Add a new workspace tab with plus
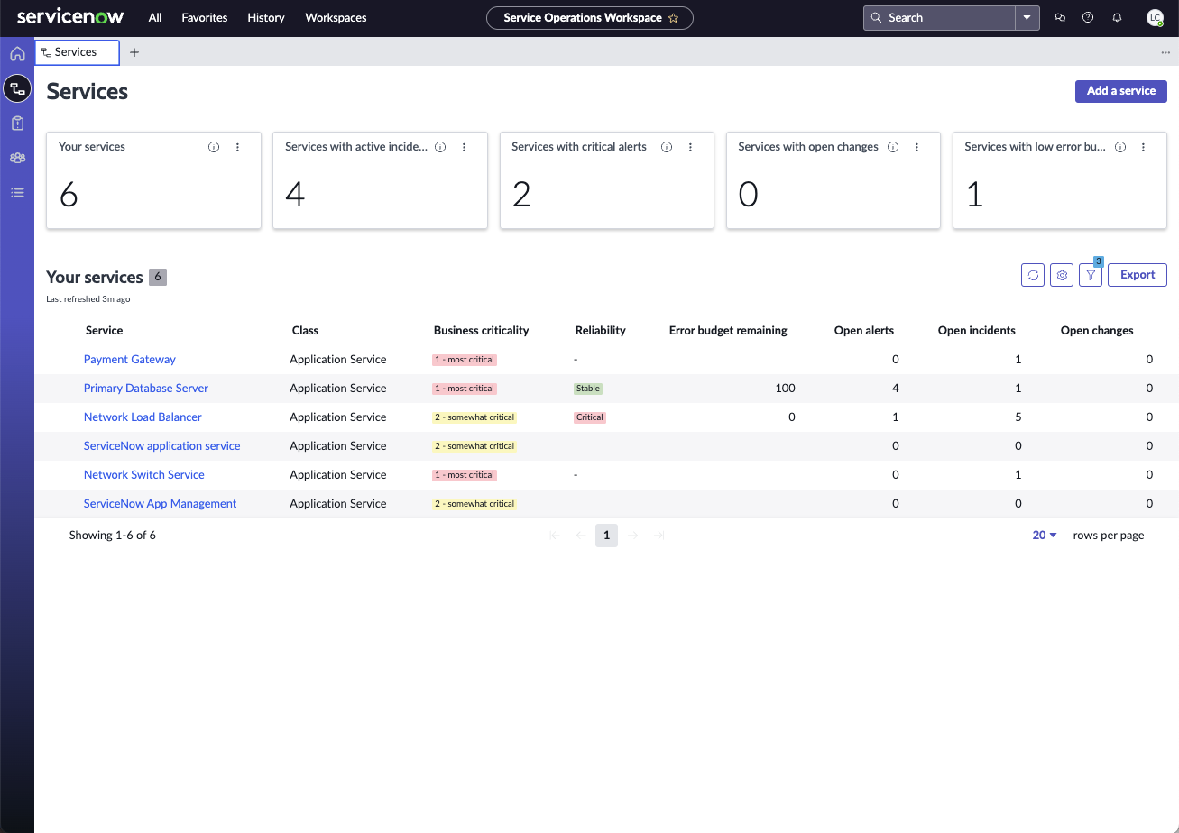Screen dimensions: 1179x833 click(134, 52)
